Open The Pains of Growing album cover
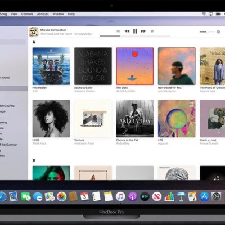 point(213,66)
